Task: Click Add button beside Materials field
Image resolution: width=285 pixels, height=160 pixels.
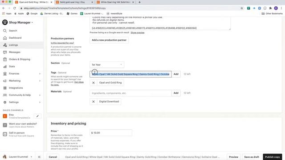Action: pos(176,93)
